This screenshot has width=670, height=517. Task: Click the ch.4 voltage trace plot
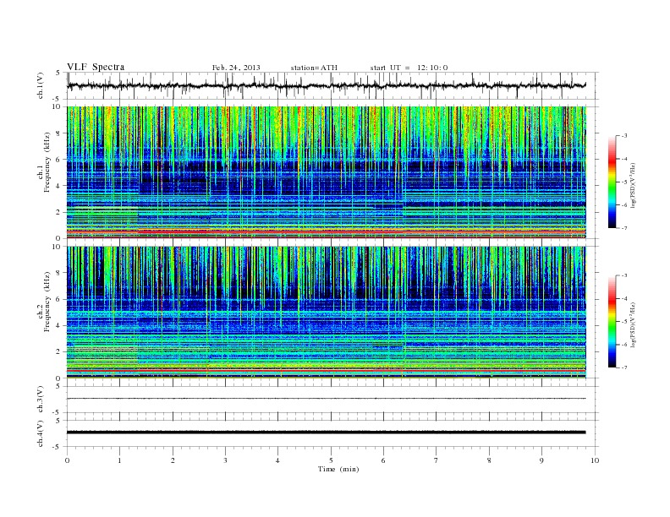[x=332, y=433]
